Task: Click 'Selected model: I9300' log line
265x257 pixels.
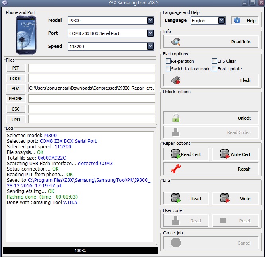Action: pyautogui.click(x=31, y=135)
